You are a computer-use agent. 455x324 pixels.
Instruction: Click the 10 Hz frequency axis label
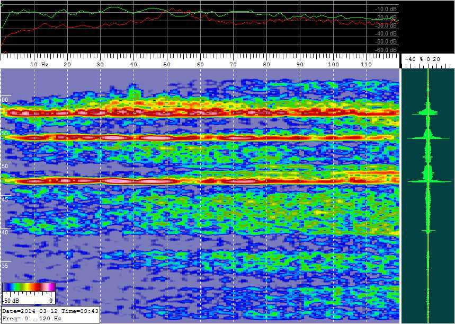39,64
